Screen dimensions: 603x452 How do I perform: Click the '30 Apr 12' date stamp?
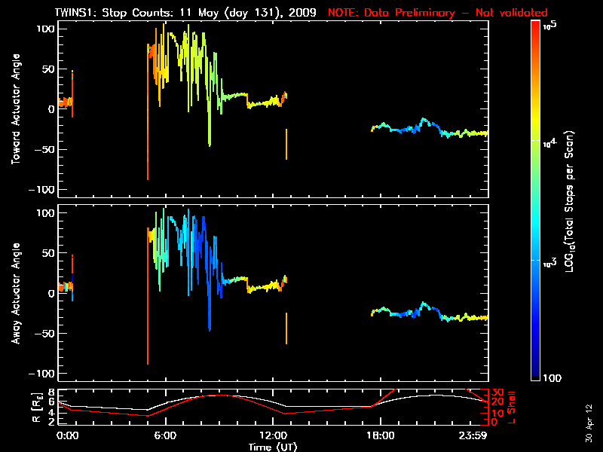click(589, 423)
